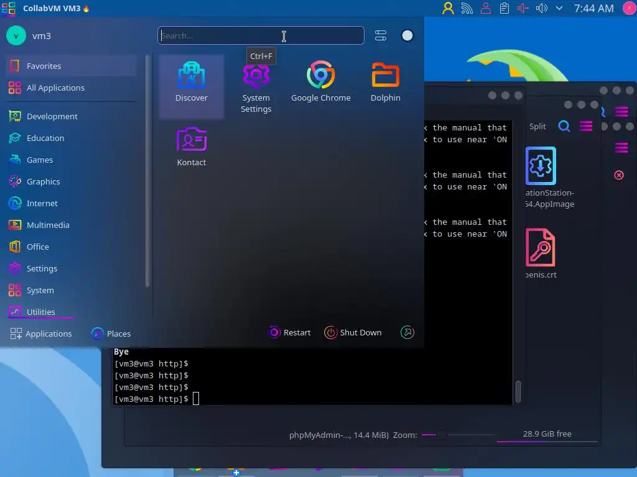The width and height of the screenshot is (637, 477).
Task: Open the Utilities category
Action: pos(71,312)
